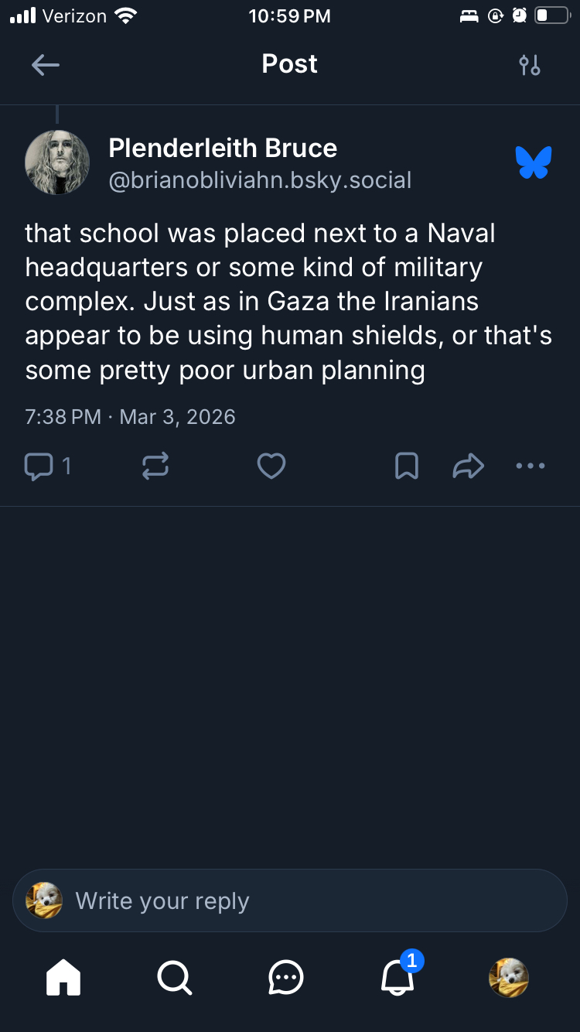Open replies via the comment bubble icon
580x1032 pixels.
(x=39, y=466)
